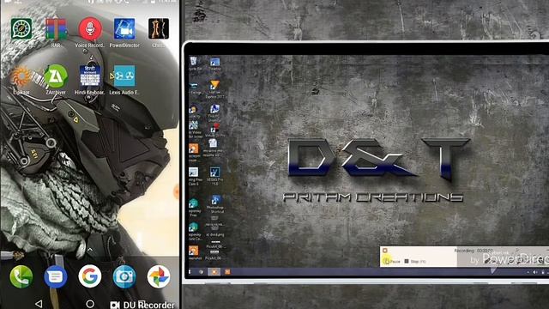This screenshot has height=309, width=549.
Task: Expand hidden tray icons arrow
Action: 528,272
